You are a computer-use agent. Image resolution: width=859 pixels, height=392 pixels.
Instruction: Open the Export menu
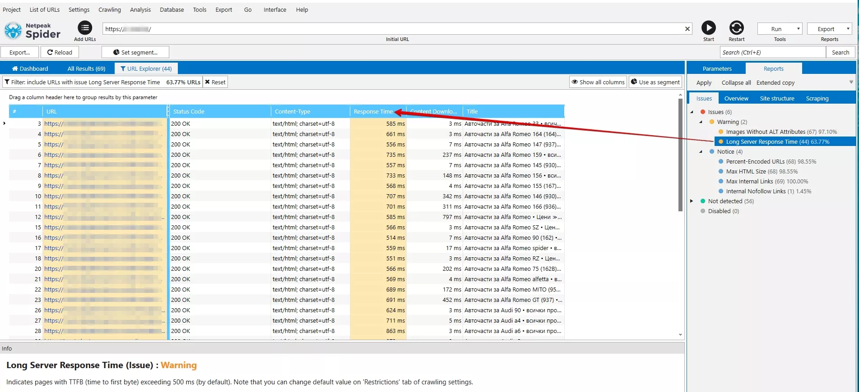pos(224,9)
